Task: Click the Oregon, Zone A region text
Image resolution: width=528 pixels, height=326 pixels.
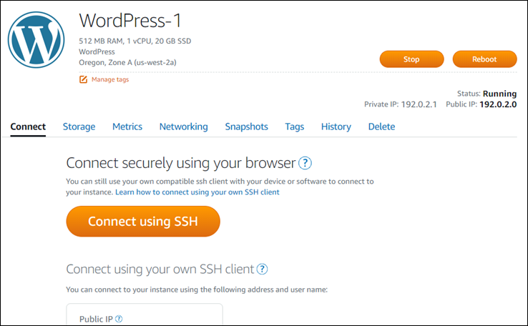Action: point(127,62)
